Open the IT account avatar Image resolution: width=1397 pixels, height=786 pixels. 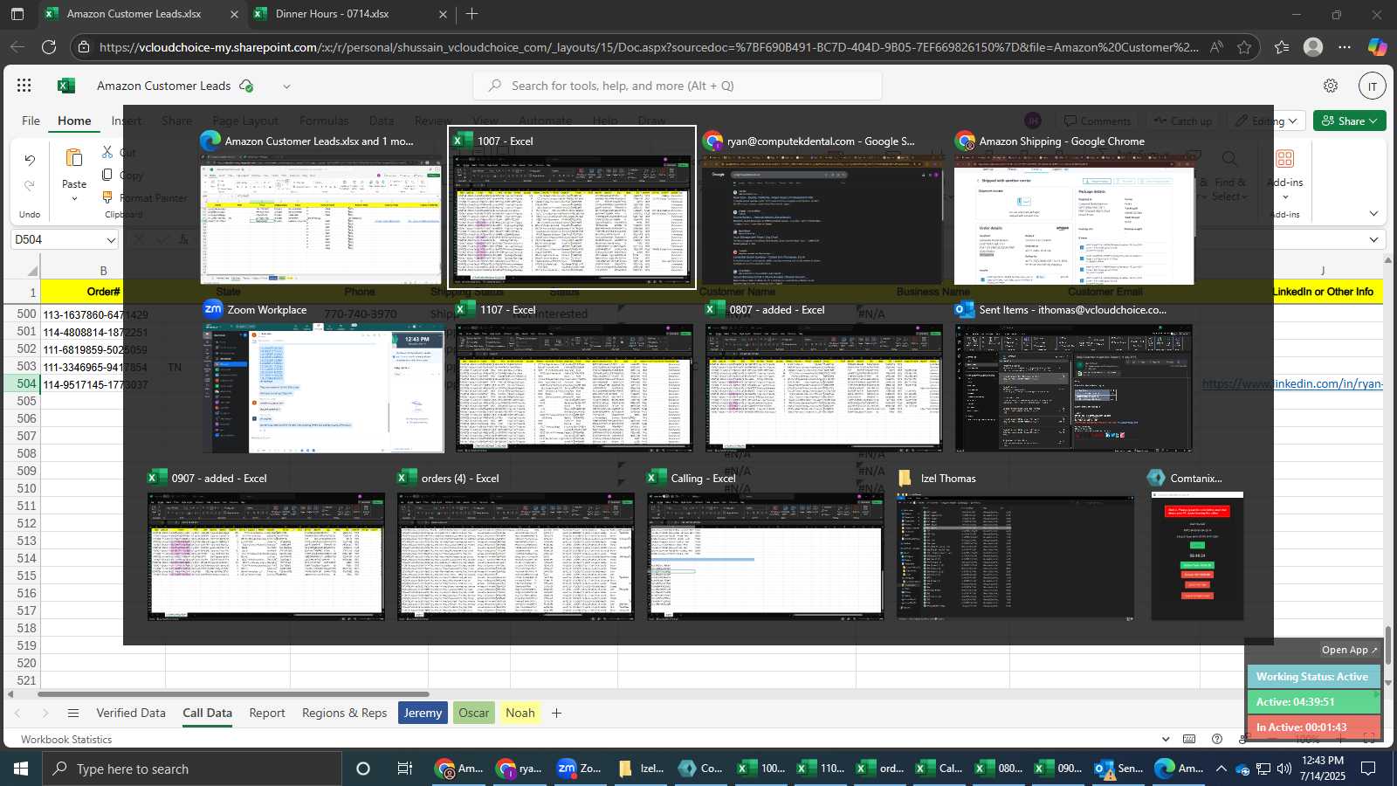tap(1373, 86)
